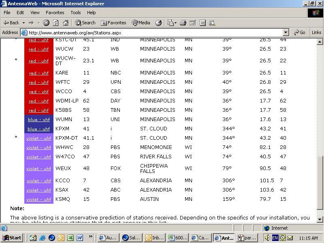
Task: Open the Links toolbar label
Action: pos(316,32)
